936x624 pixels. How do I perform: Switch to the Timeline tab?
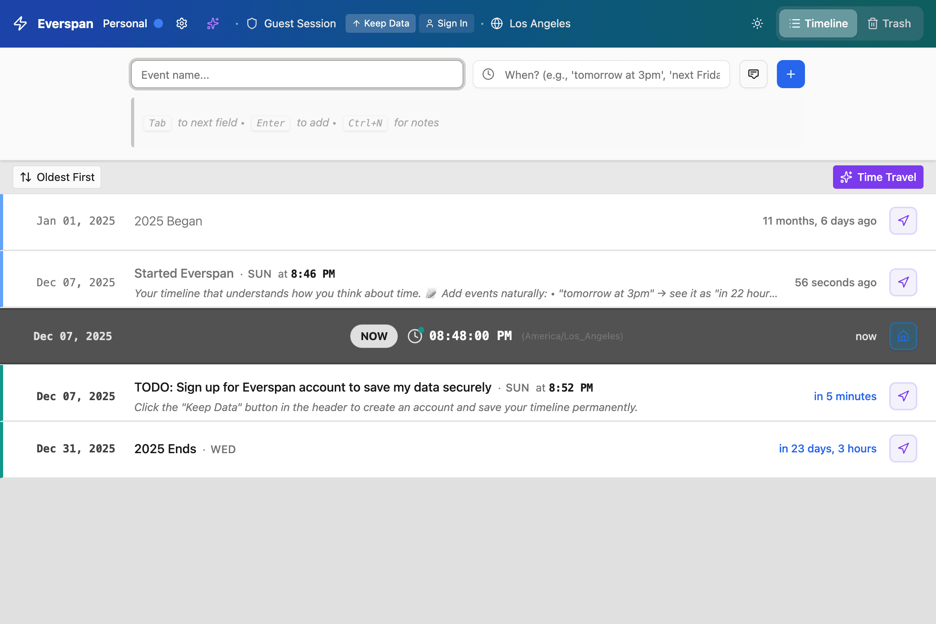(x=818, y=23)
